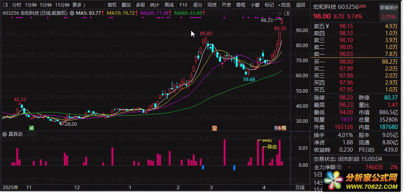Click the 主力净额 list icon

point(339,167)
